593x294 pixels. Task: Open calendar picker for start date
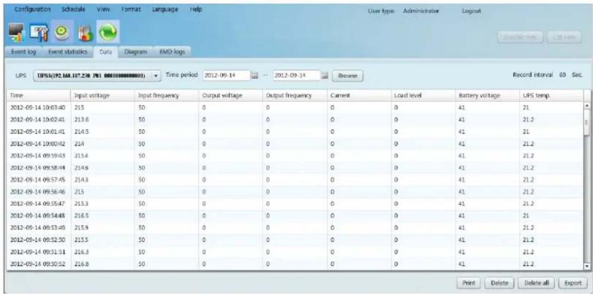click(255, 75)
